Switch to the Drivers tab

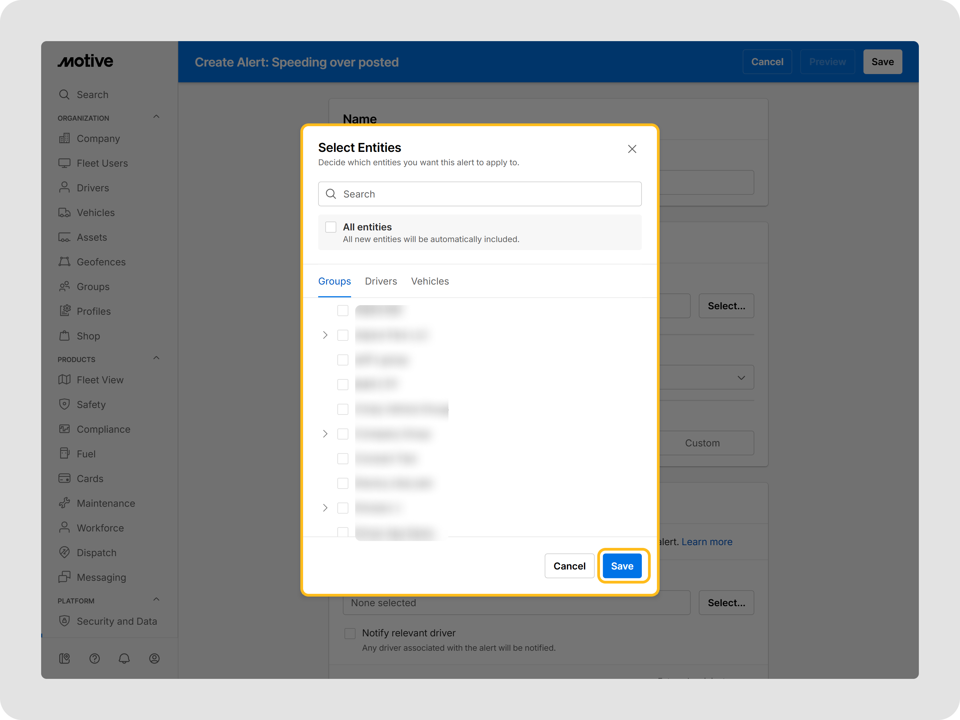point(381,281)
